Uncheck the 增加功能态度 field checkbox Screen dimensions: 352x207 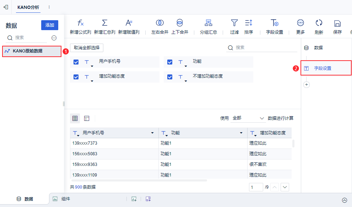pos(76,77)
